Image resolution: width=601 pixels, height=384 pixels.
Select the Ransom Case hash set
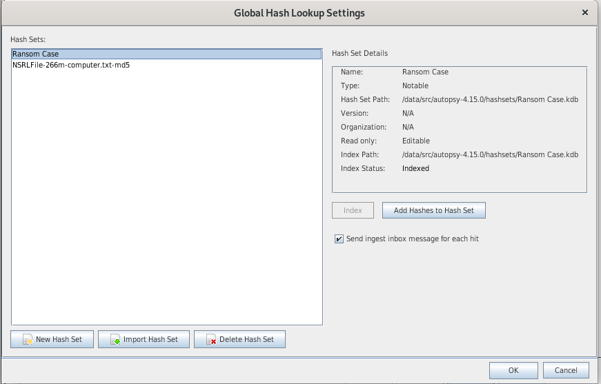point(36,54)
